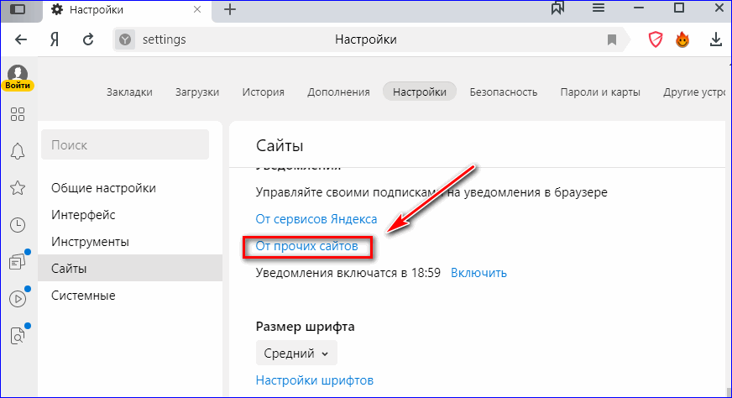Select the Настройки tab

pyautogui.click(x=419, y=92)
